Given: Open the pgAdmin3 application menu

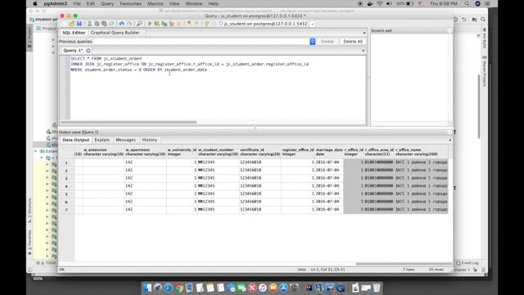Looking at the screenshot, I should click(56, 3).
